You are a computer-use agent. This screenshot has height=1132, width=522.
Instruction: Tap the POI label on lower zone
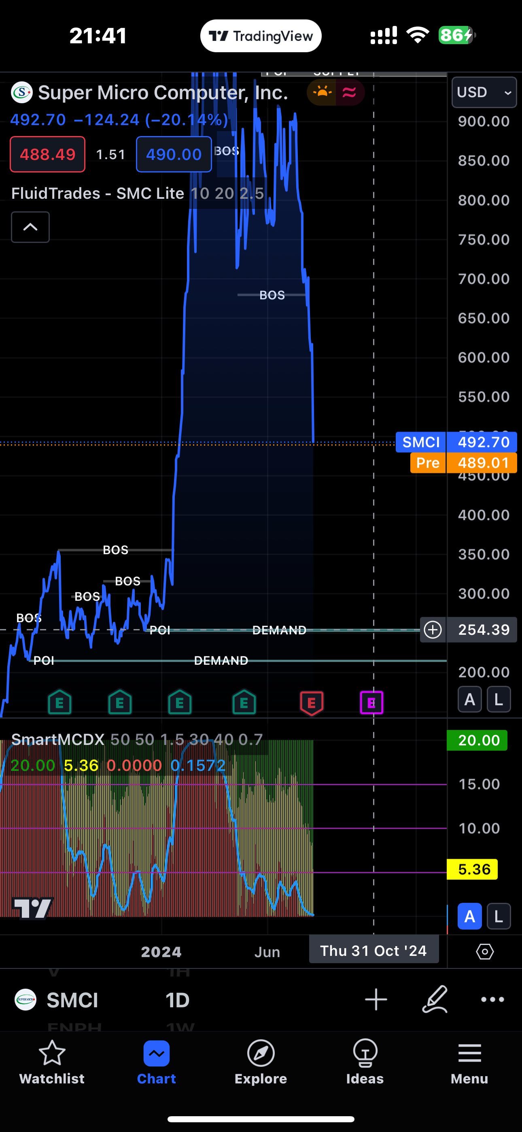coord(44,660)
